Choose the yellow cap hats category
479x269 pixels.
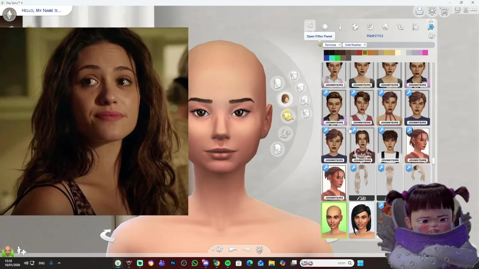coord(287,116)
